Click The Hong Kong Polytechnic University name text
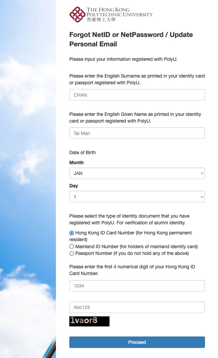The image size is (218, 358). point(119,12)
